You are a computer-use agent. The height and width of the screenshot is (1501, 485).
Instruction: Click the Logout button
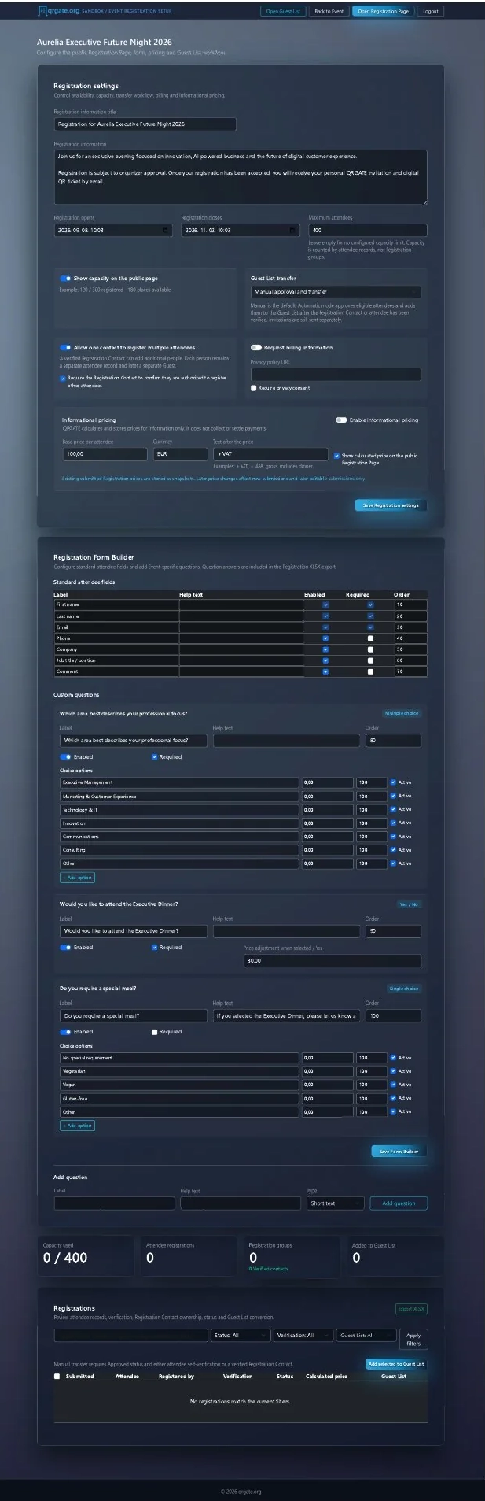point(431,12)
